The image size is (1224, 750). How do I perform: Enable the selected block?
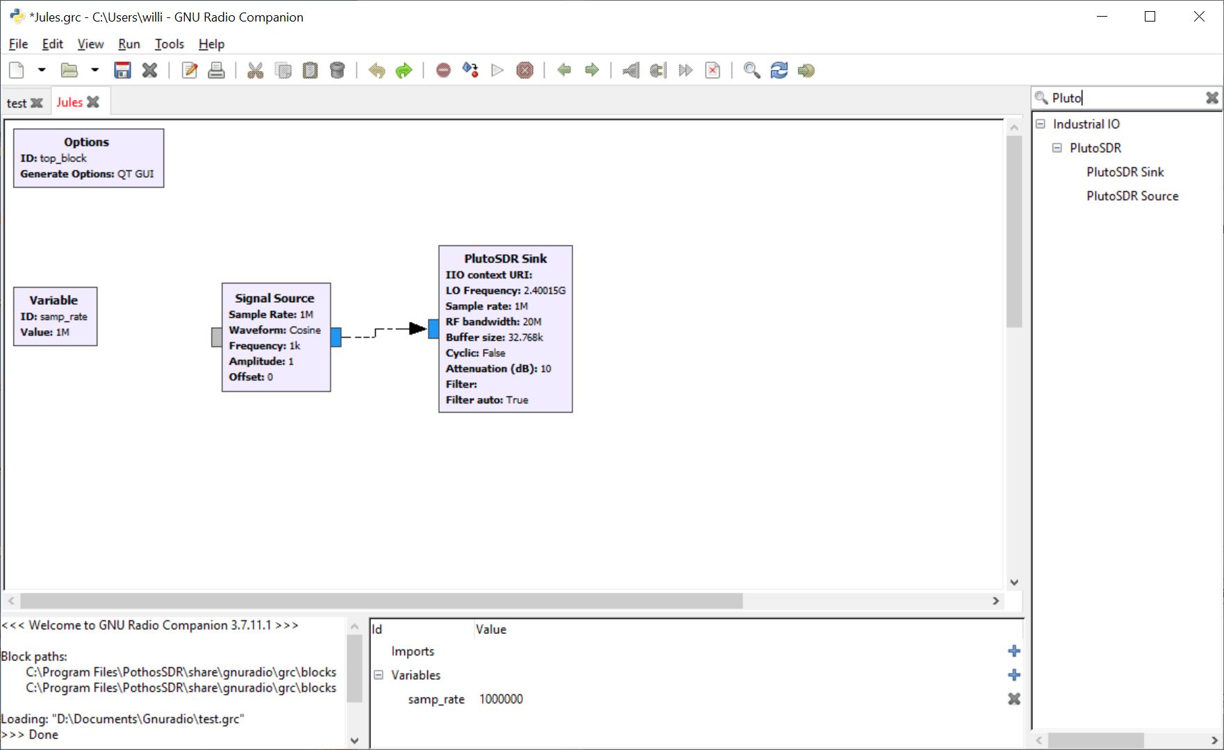tap(631, 70)
